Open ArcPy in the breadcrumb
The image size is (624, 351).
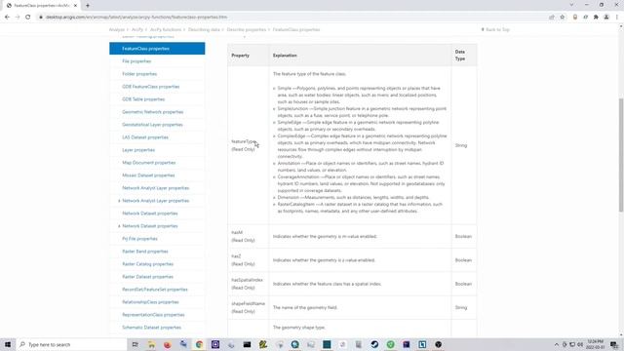pos(137,30)
